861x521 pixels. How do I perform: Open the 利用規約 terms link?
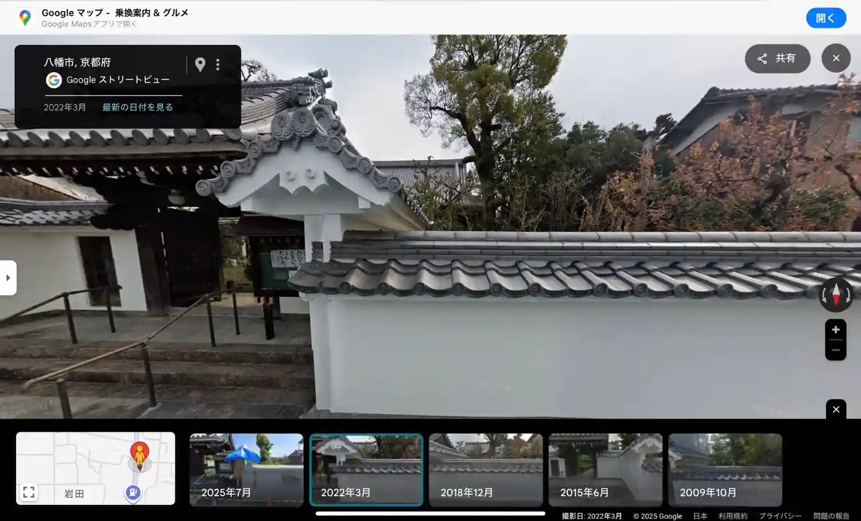click(x=732, y=516)
